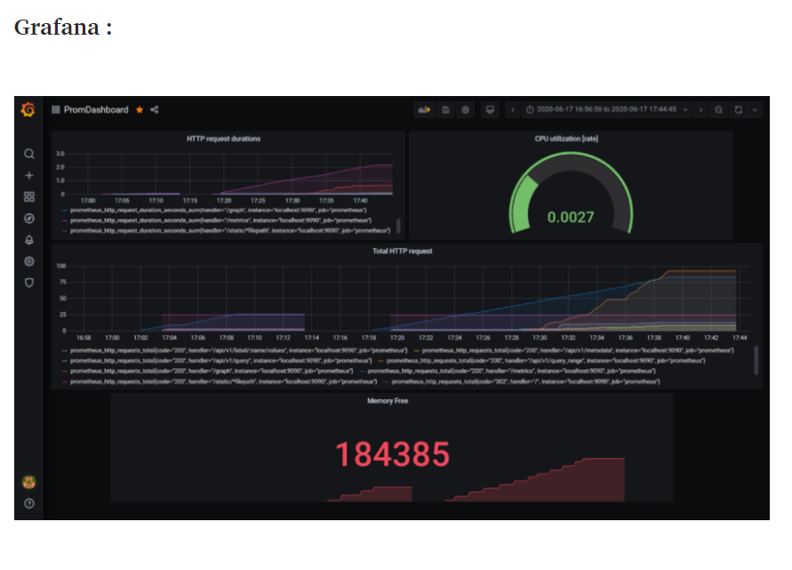The height and width of the screenshot is (570, 792).
Task: Open the Explore compass icon
Action: coord(29,218)
